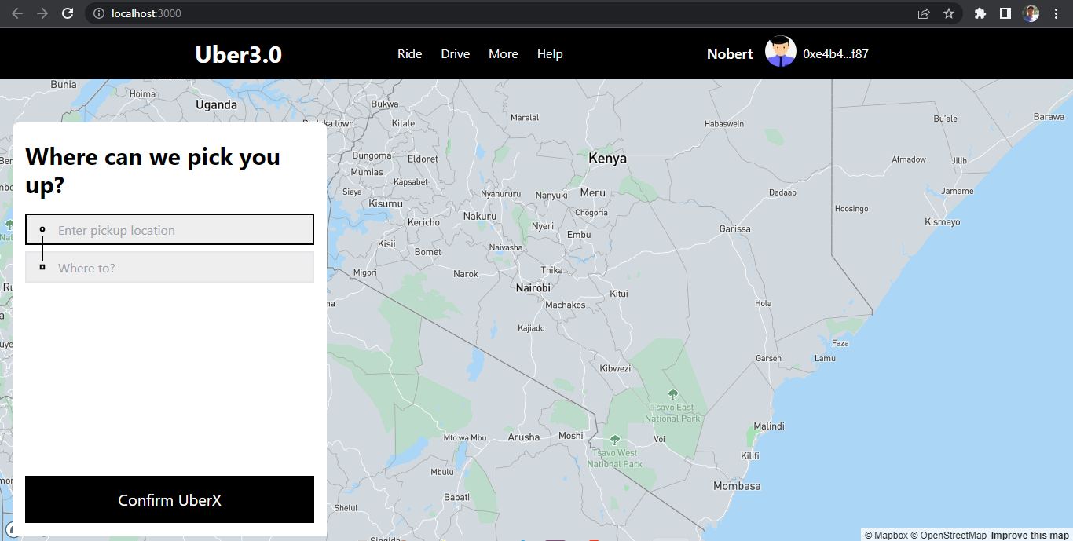The image size is (1073, 541).
Task: Click Machakos label on the map
Action: tap(566, 305)
